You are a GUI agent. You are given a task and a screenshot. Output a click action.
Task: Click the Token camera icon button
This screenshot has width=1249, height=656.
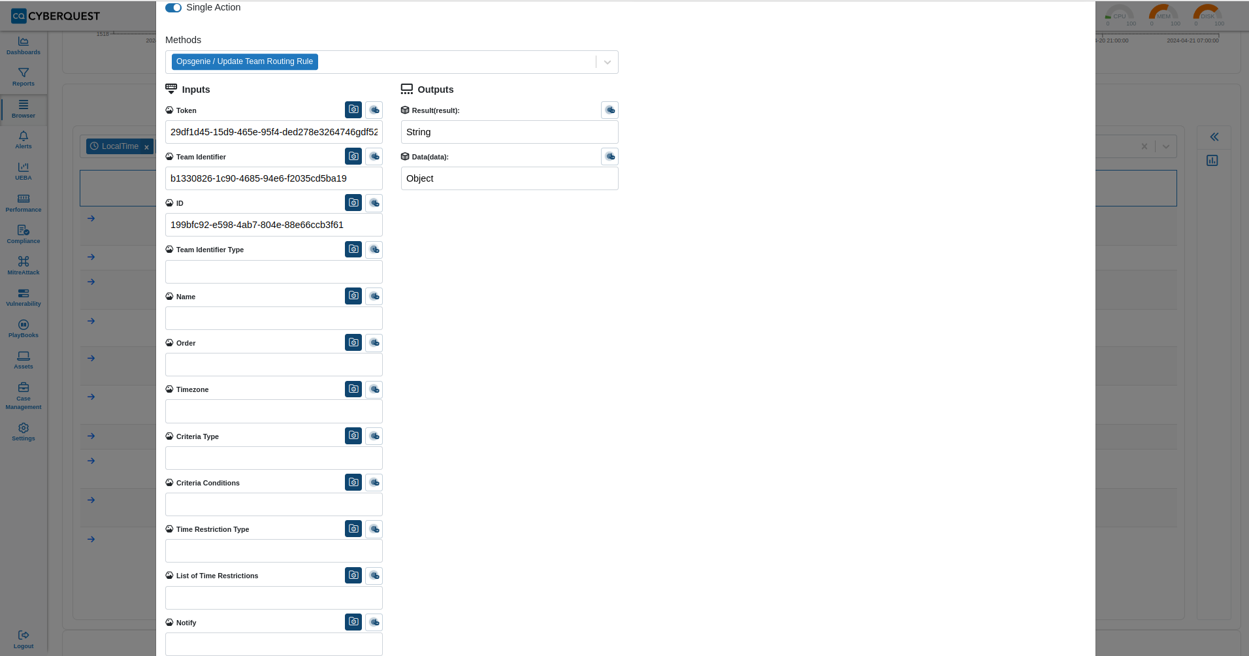pyautogui.click(x=353, y=110)
